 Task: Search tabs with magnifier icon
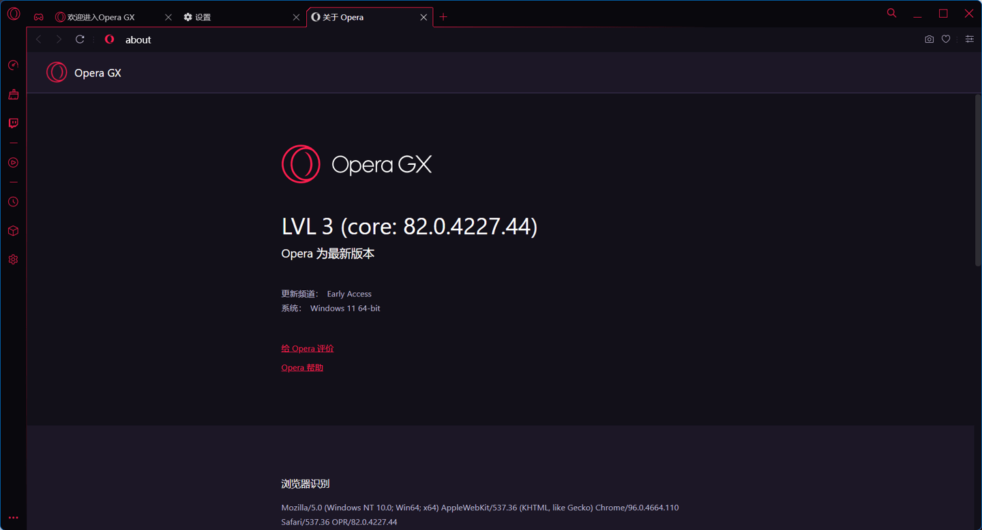coord(891,13)
